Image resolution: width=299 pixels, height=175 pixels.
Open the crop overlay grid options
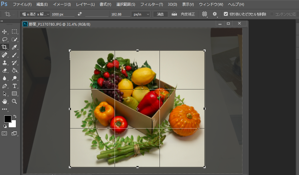click(x=204, y=14)
